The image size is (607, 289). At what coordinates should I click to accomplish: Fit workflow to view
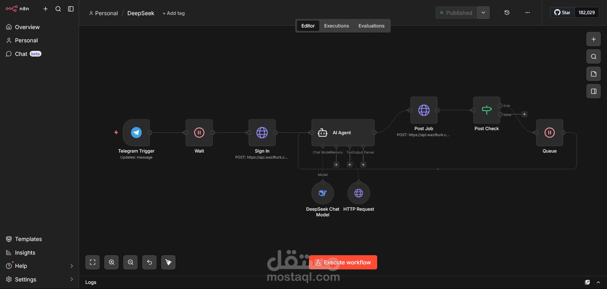click(x=92, y=262)
